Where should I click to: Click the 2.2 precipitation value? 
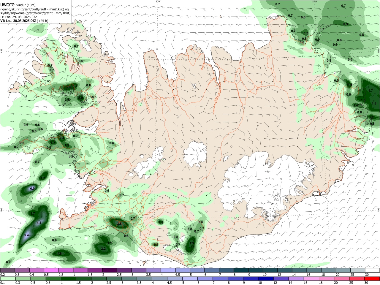(x=103, y=248)
